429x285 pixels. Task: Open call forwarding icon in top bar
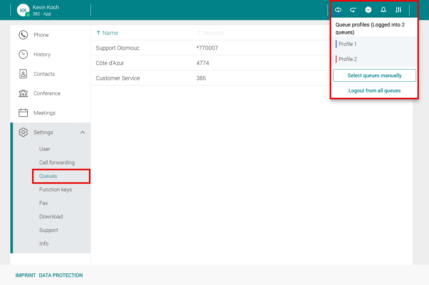coord(353,10)
